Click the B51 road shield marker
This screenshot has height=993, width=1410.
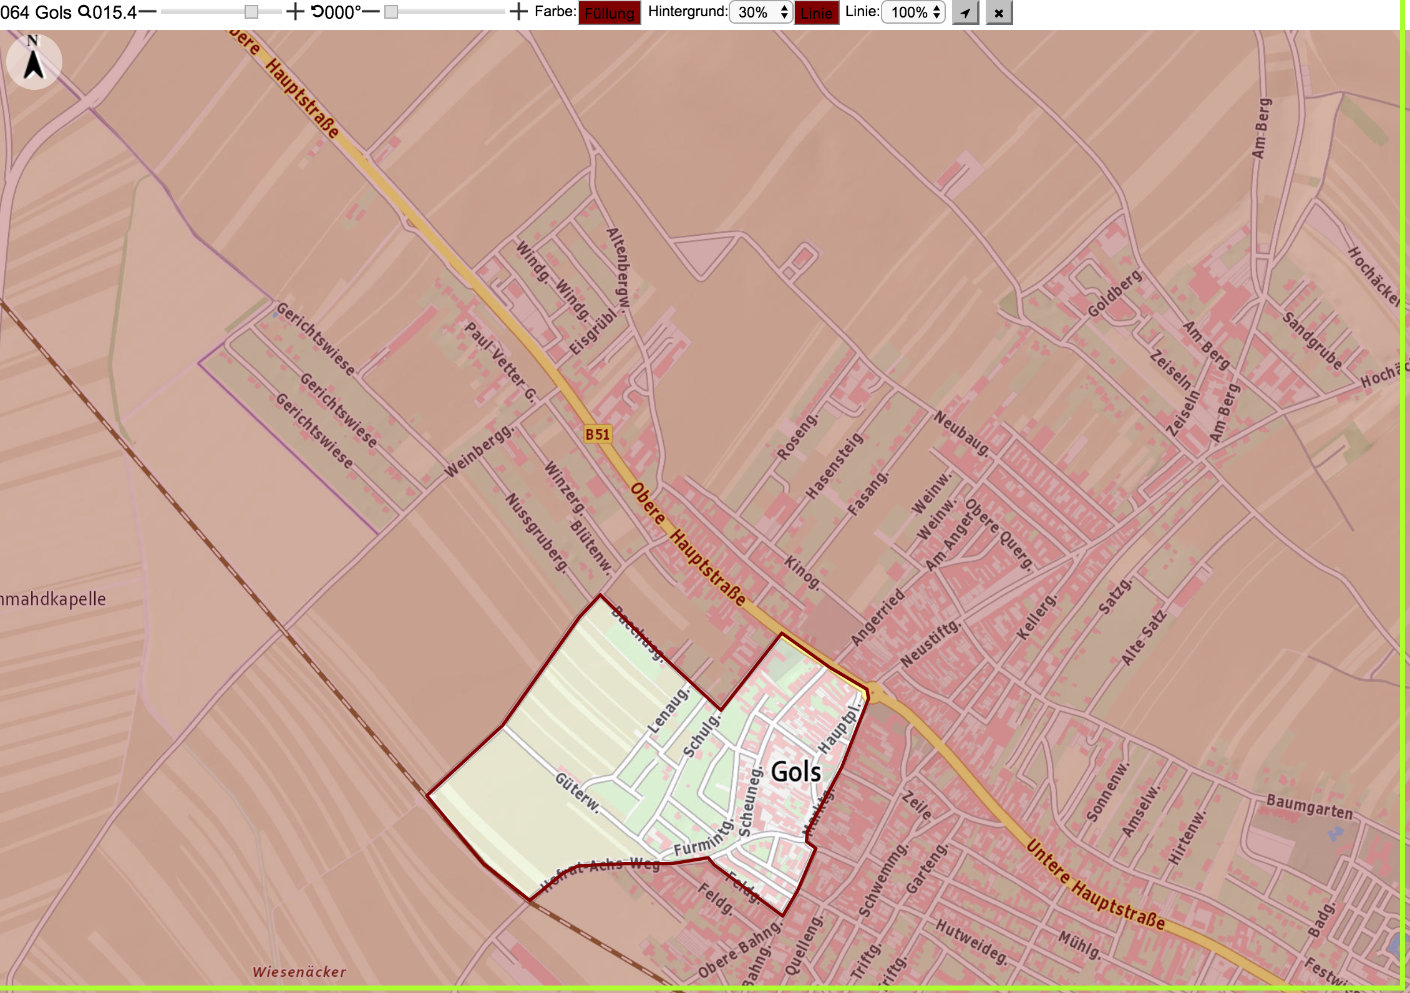click(597, 434)
